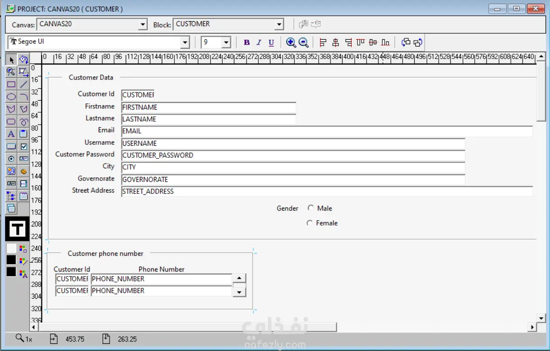
Task: Align selected objects to top
Action: (x=360, y=42)
